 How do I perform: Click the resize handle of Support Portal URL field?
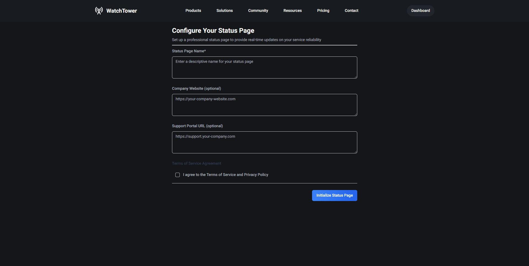point(355,152)
